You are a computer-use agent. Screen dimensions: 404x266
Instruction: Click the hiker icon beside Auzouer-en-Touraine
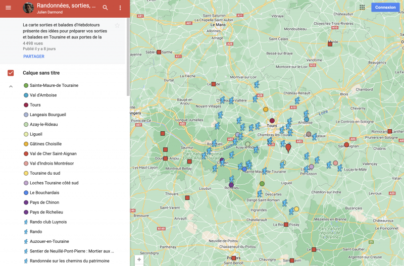tap(26, 242)
